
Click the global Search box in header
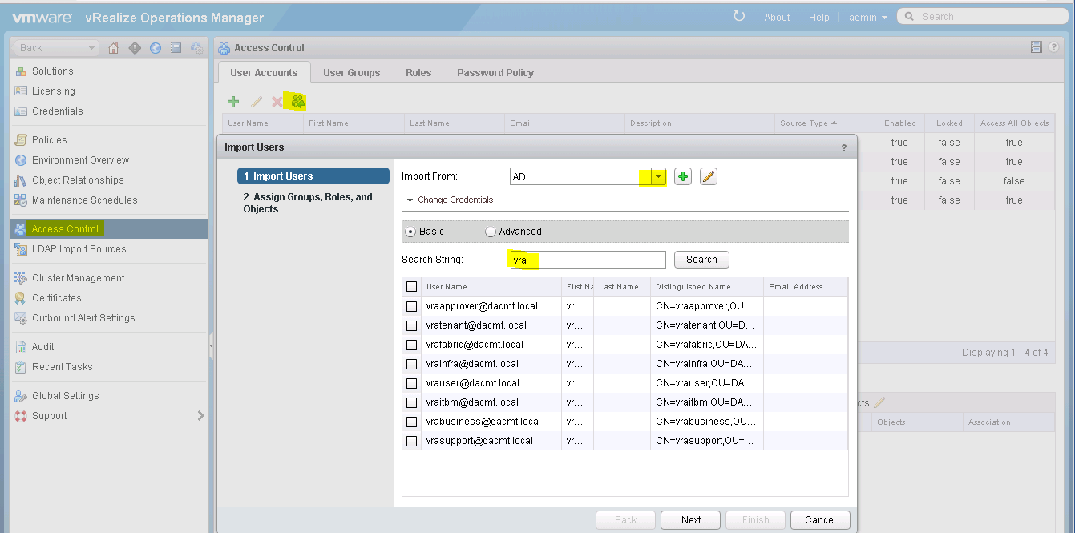point(982,16)
